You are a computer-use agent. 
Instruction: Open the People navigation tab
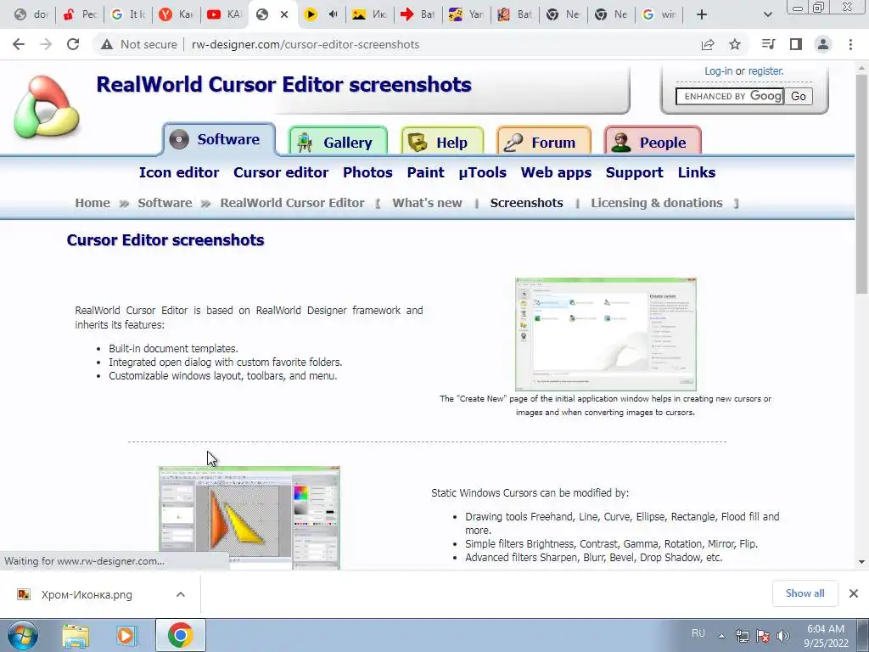653,142
